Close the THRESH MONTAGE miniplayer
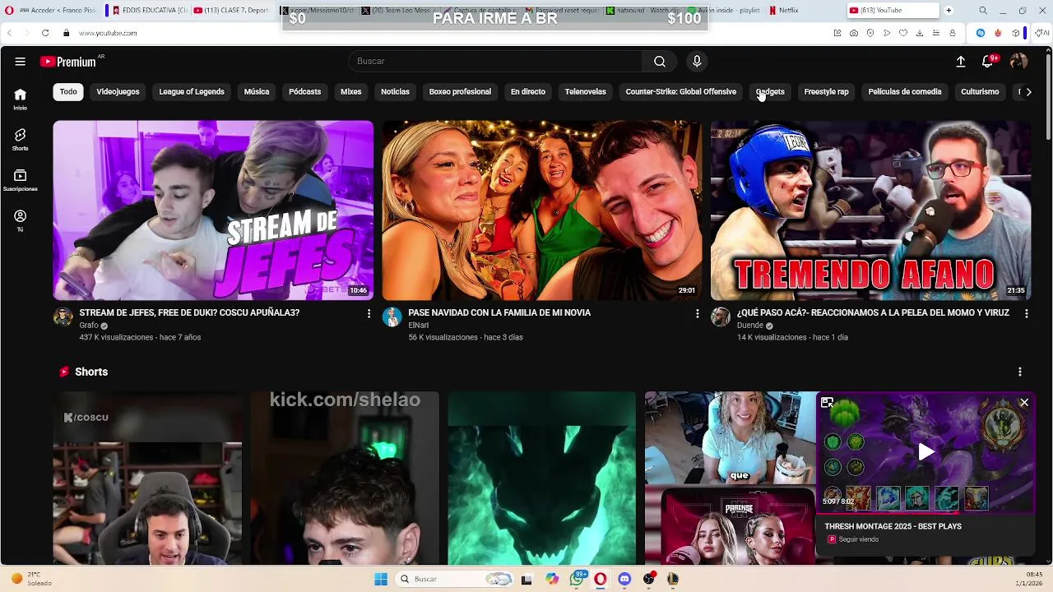The image size is (1053, 592). click(x=1023, y=403)
